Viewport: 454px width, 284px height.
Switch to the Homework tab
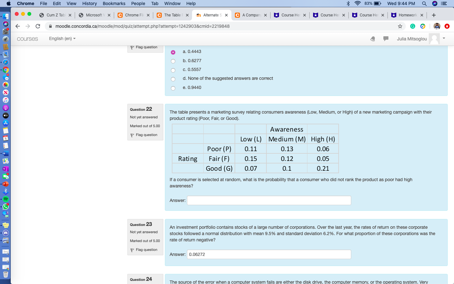pos(408,15)
